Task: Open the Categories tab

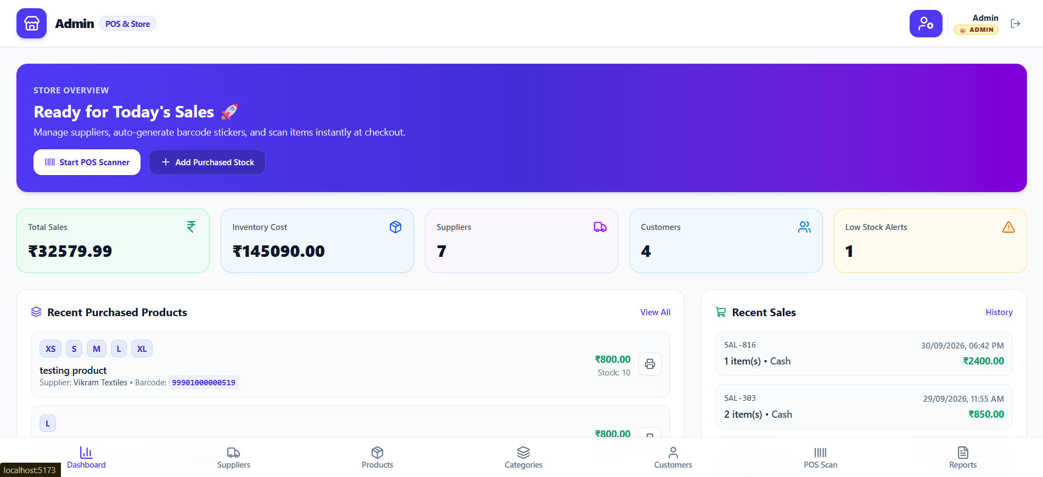Action: click(524, 458)
